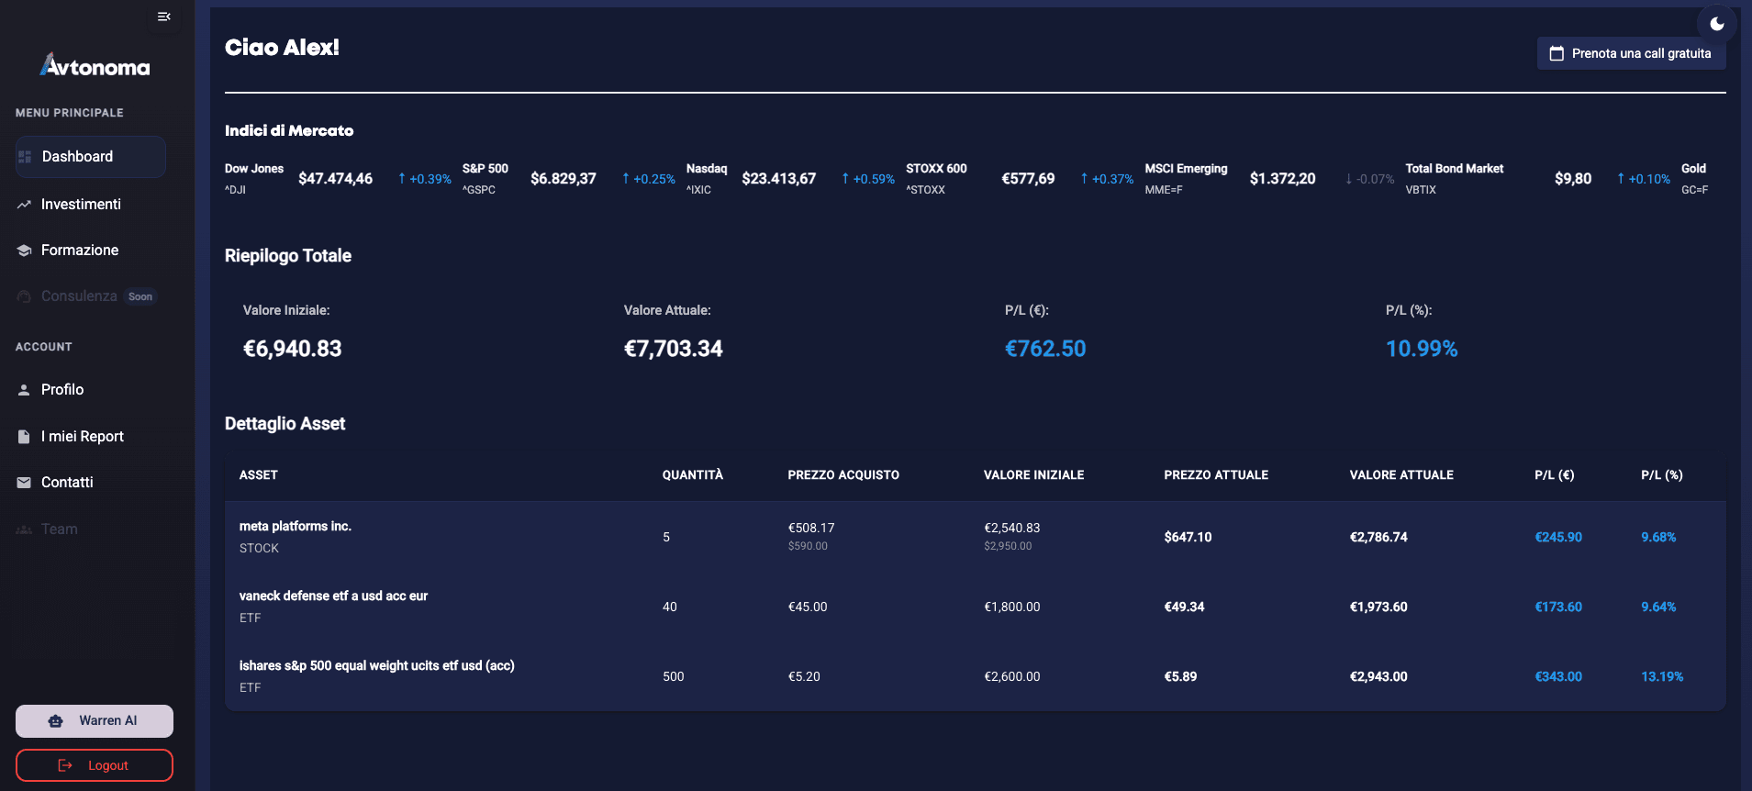This screenshot has height=791, width=1752.
Task: Click the €173.60 profit for vaneck
Action: click(1558, 607)
